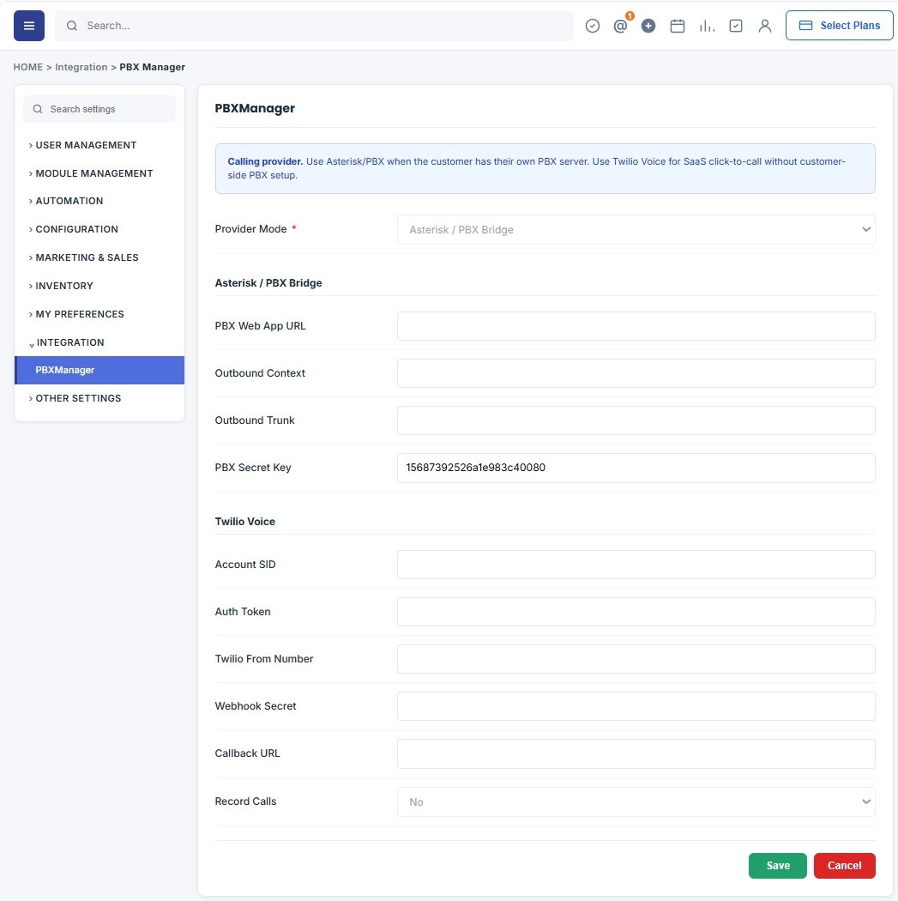Click the Account SID field
This screenshot has height=901, width=898.
point(636,565)
